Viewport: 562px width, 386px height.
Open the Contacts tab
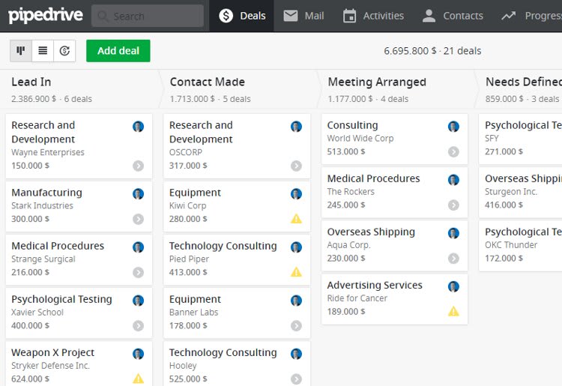click(x=453, y=16)
